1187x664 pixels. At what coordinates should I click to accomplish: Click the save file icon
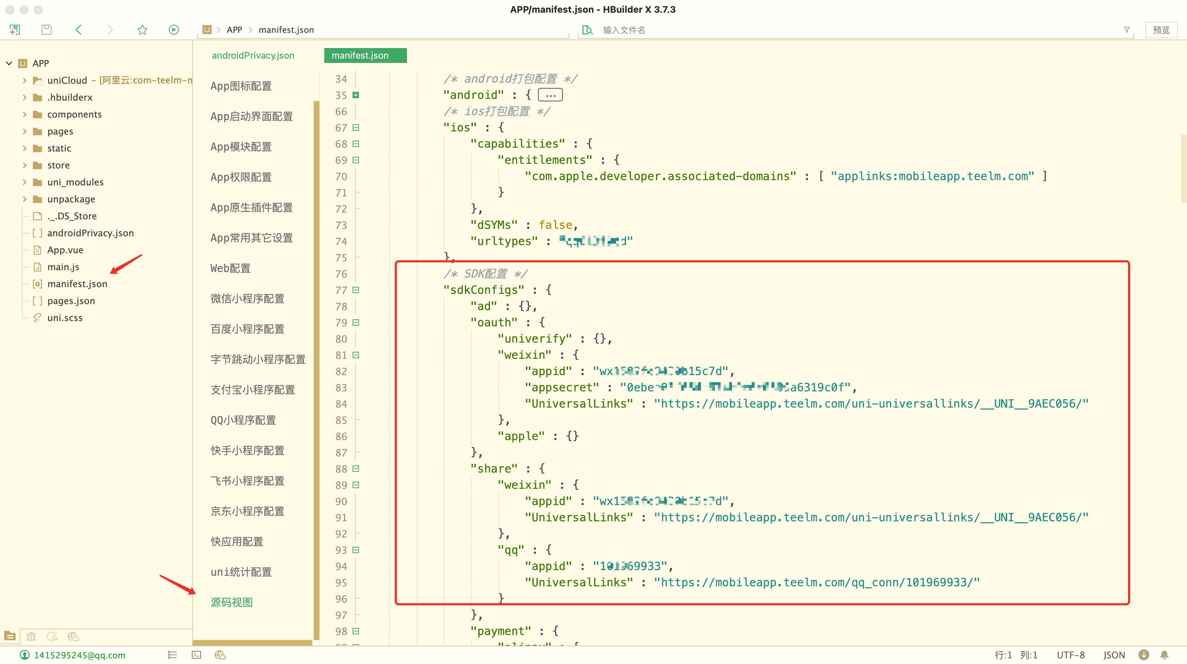[47, 30]
